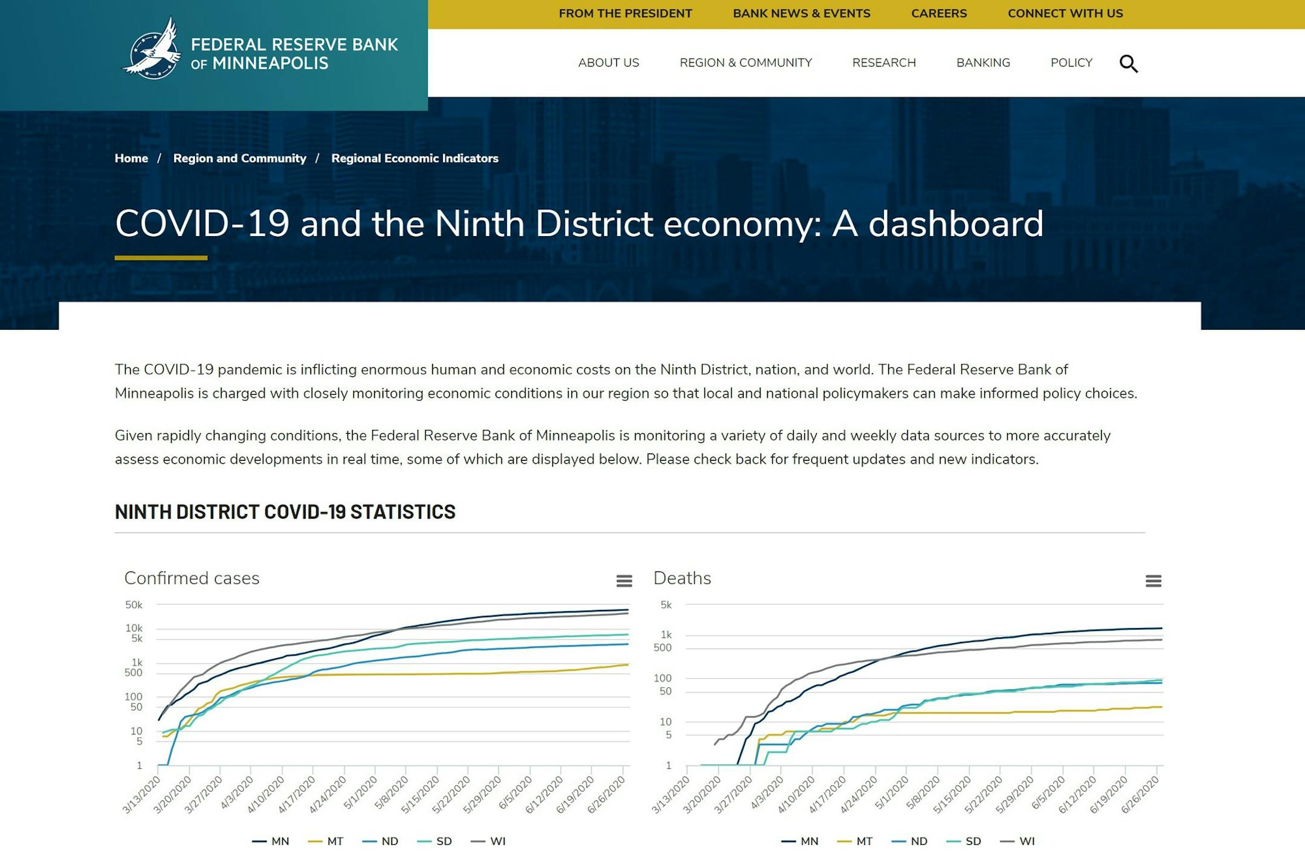Click 6/26/2020 x-axis label in Deaths chart
Viewport: 1305px width, 866px height.
[1141, 795]
